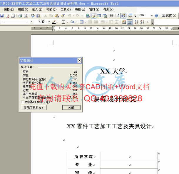The width and height of the screenshot is (179, 174).
Task: Open the Insert Table dropdown arrow
Action: tap(86, 22)
